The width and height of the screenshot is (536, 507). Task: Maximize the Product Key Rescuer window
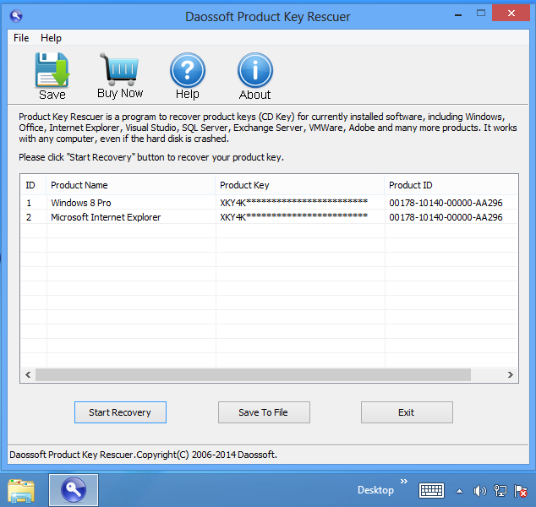(x=481, y=14)
